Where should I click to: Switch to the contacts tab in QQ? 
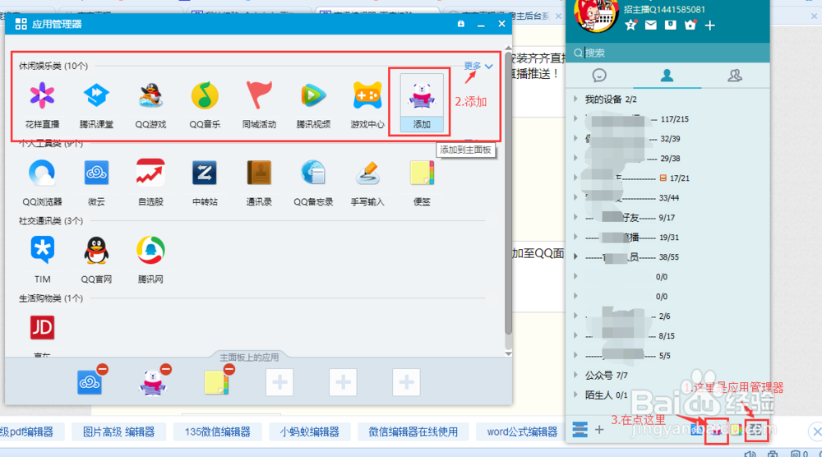667,76
